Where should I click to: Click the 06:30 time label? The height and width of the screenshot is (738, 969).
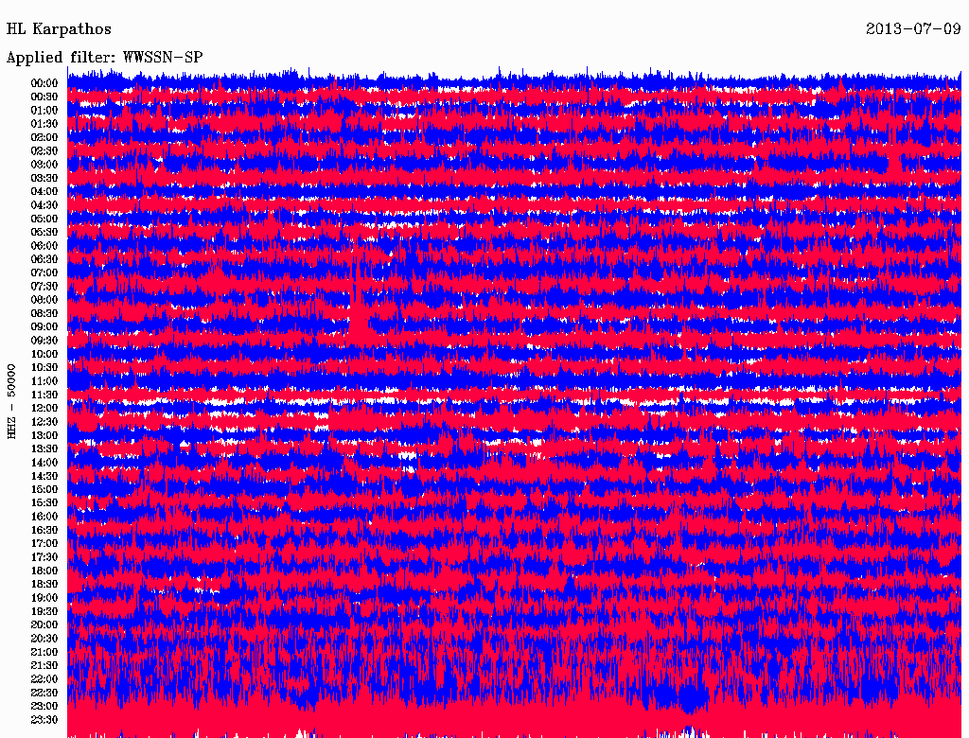[44, 259]
